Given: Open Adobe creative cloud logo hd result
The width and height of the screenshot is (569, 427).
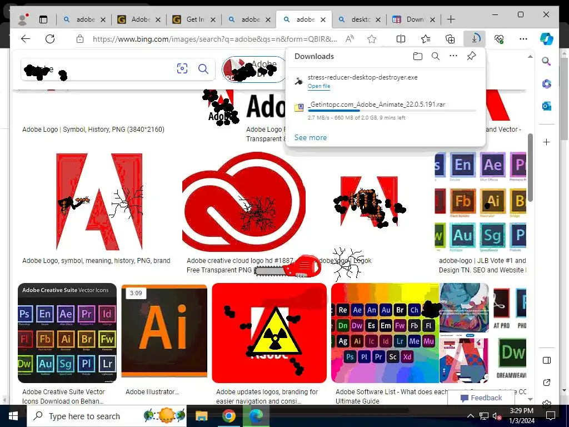Looking at the screenshot, I should pos(239,265).
